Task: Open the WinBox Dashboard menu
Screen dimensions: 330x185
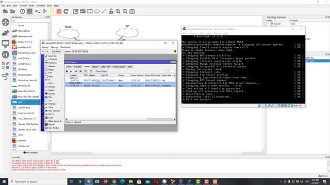Action: tap(65, 47)
